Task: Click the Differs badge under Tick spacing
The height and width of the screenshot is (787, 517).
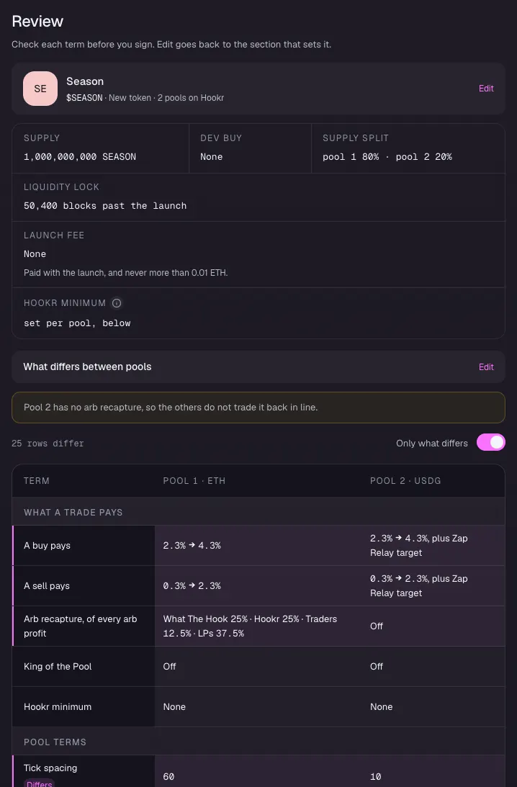Action: tap(39, 783)
